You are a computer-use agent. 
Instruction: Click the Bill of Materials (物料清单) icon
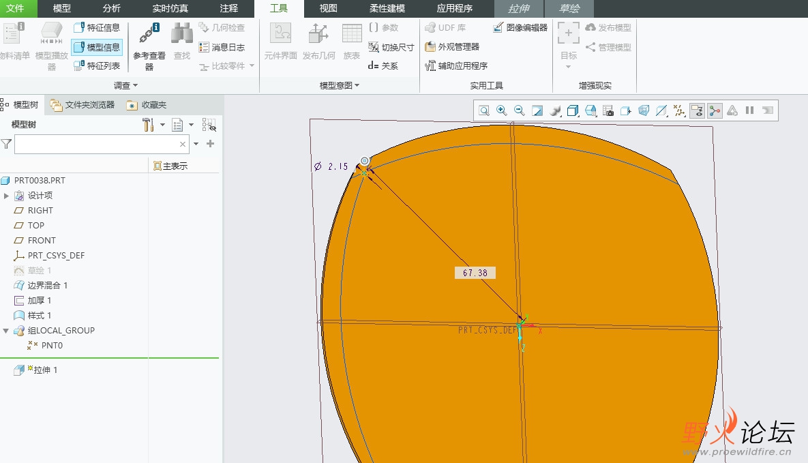13,34
